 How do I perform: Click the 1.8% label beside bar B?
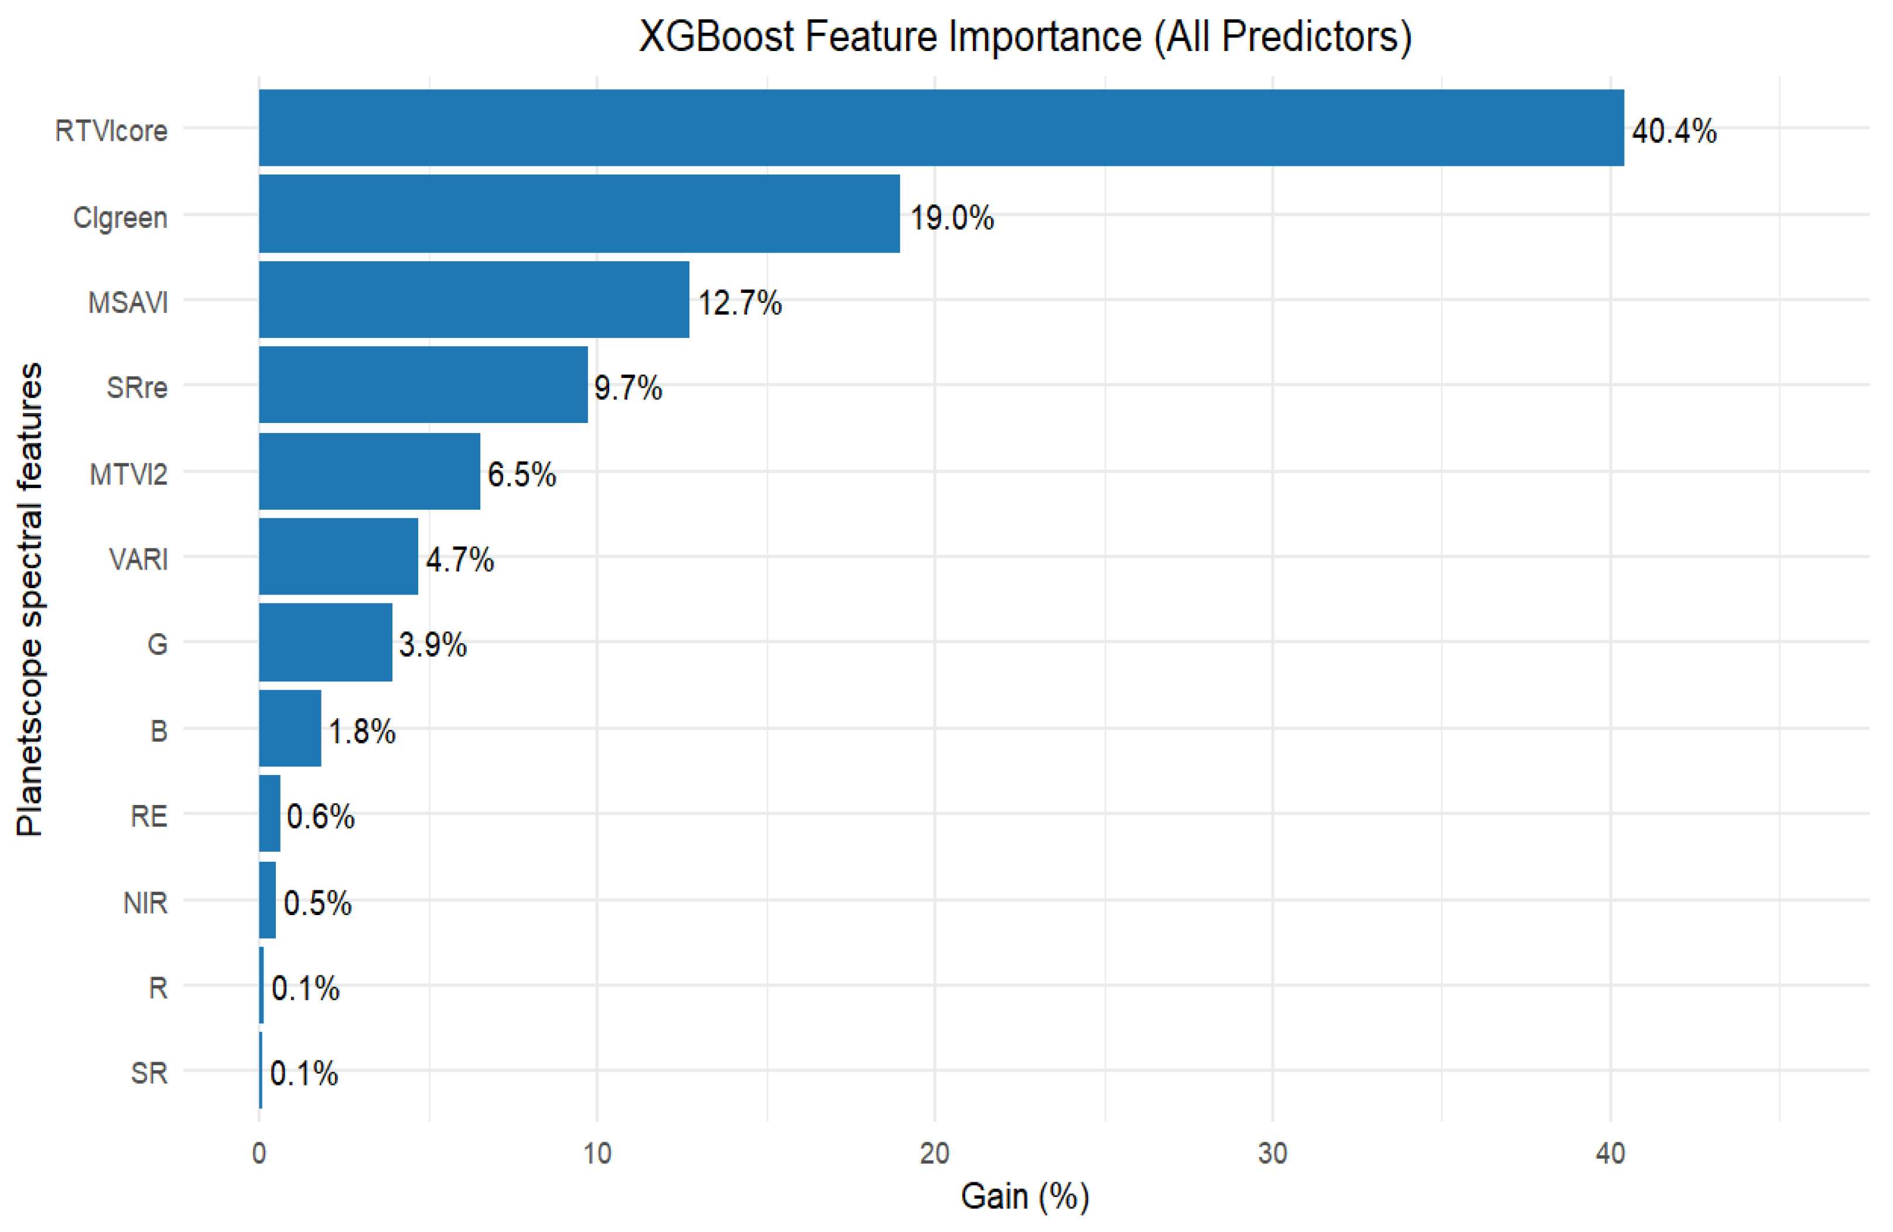361,732
